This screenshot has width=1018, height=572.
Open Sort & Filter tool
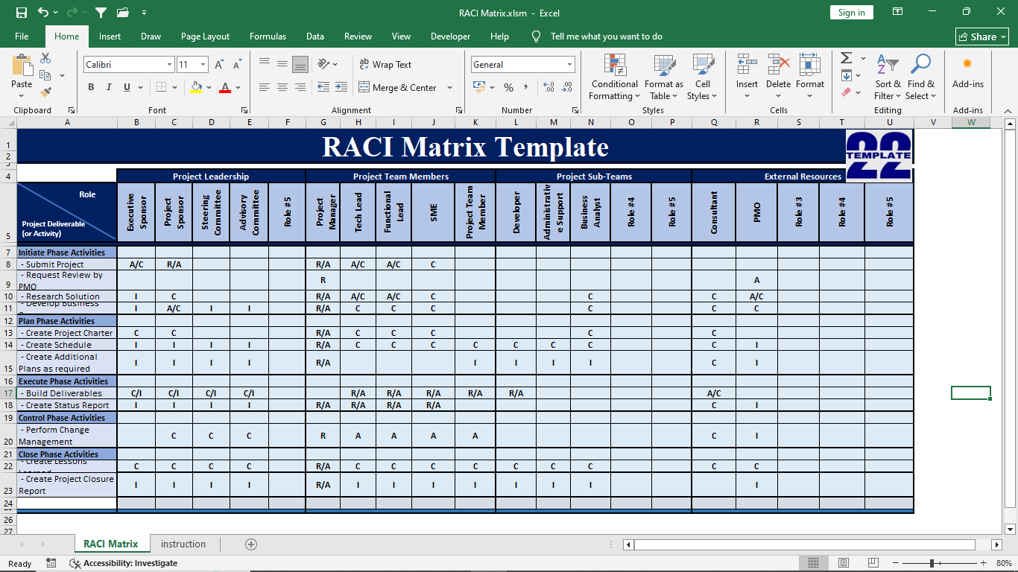pyautogui.click(x=888, y=78)
